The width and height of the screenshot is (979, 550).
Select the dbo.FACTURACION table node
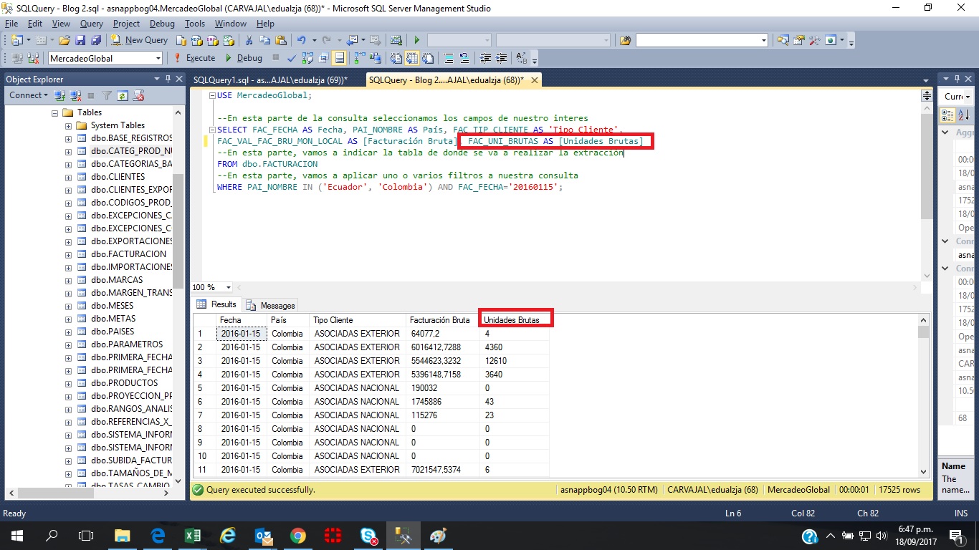pos(129,254)
